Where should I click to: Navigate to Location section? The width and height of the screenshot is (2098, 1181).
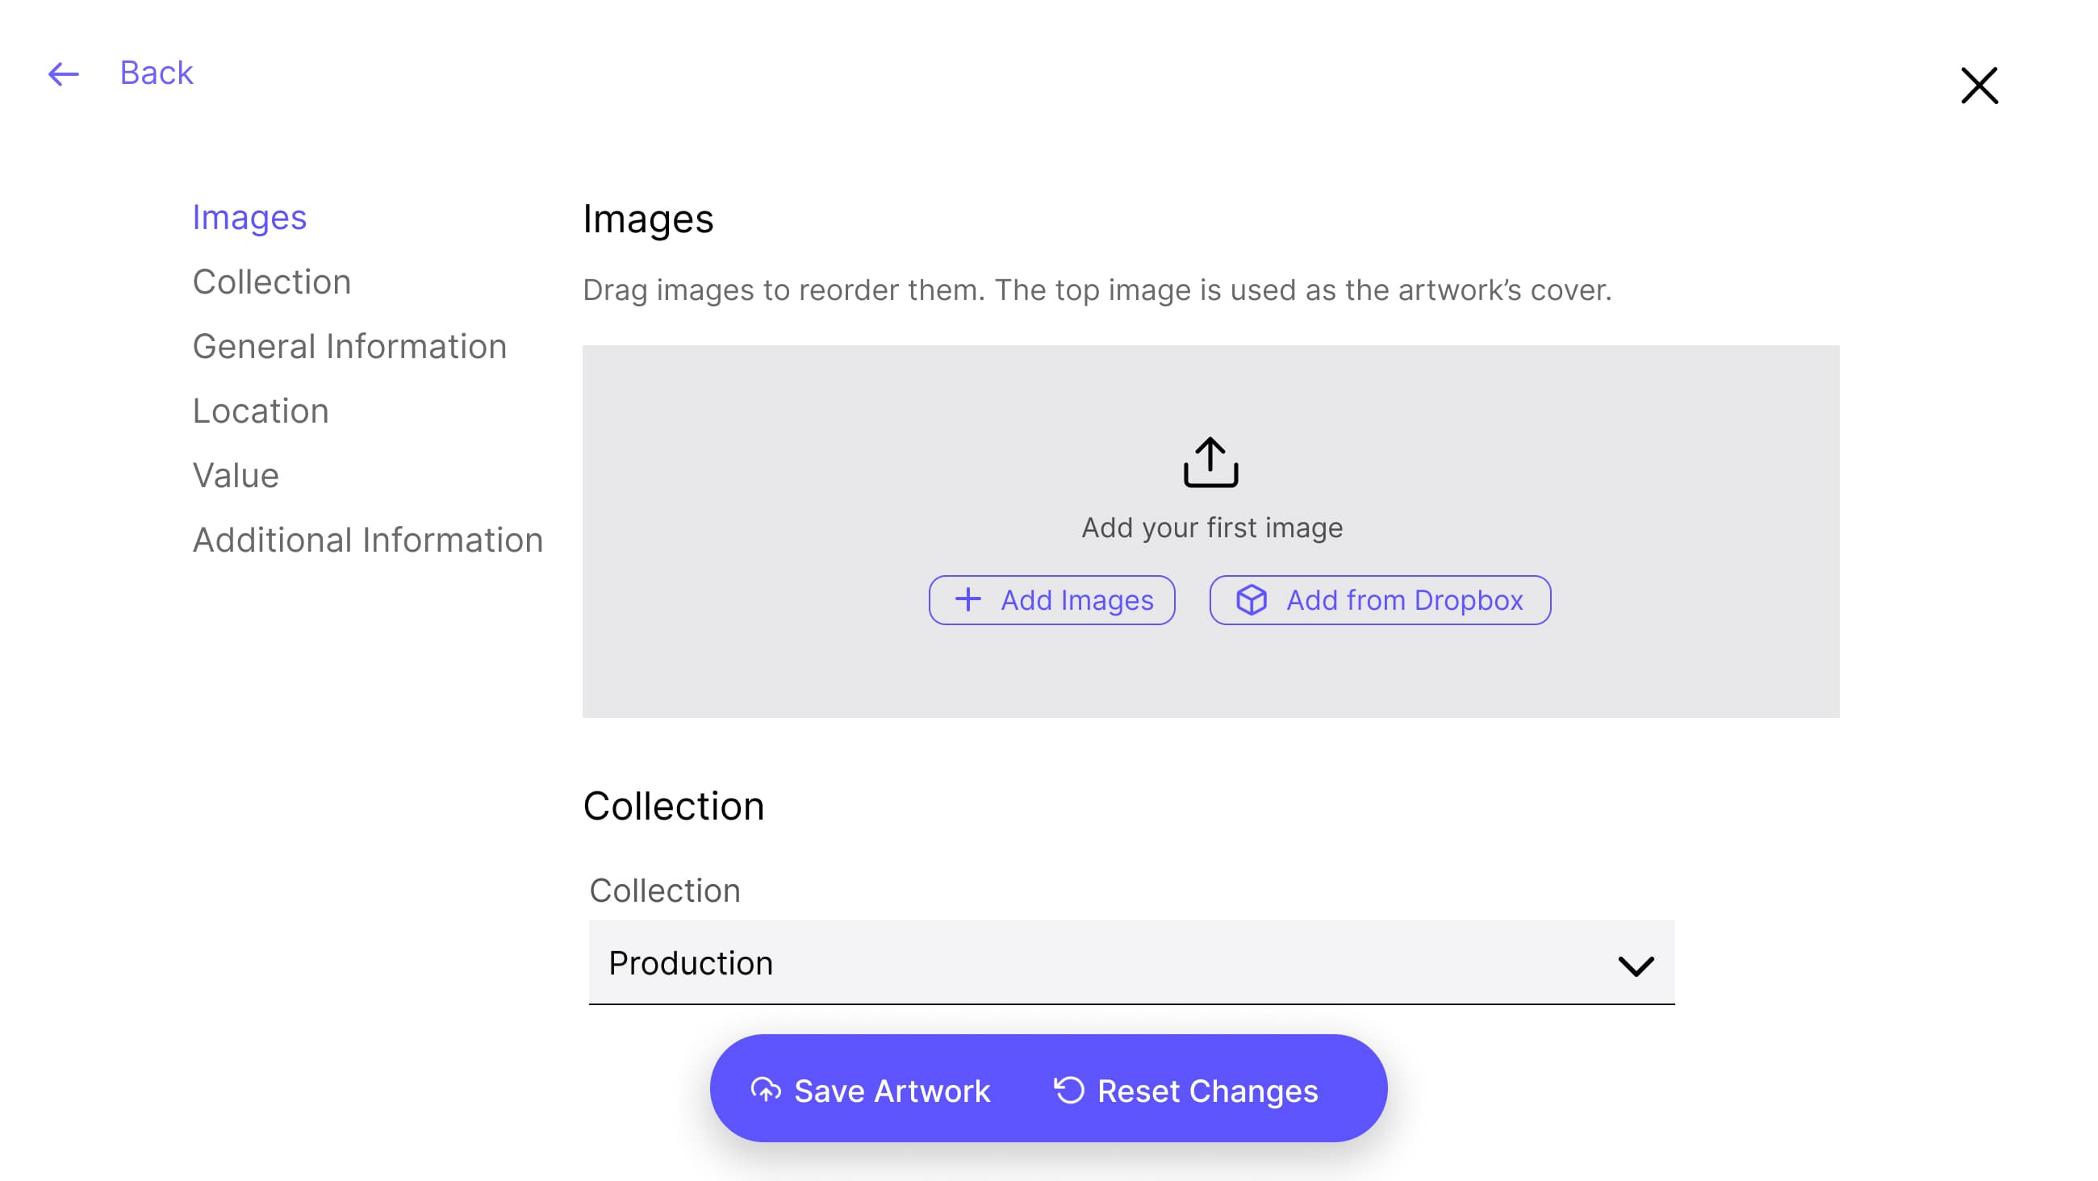(x=261, y=411)
